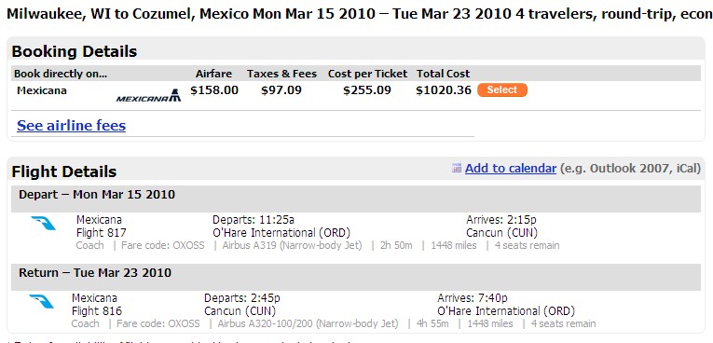Click the Mexicana carrier name in booking row
This screenshot has width=713, height=343.
tap(42, 90)
